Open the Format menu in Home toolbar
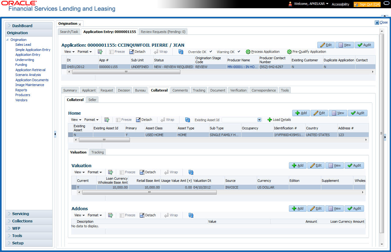Screen dimensions: 391x252 tap(91, 120)
